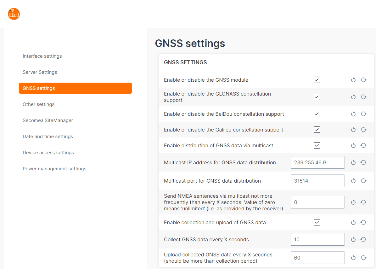Click the ifm logo in the header

pyautogui.click(x=14, y=14)
